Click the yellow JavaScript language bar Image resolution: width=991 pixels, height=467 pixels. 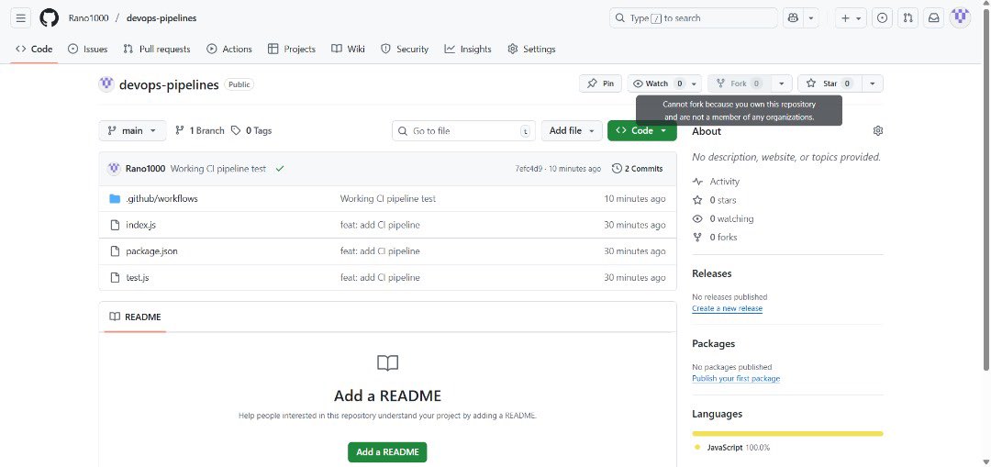[x=787, y=433]
